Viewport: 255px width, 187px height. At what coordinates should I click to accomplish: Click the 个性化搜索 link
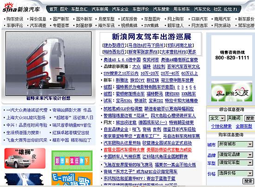click(x=221, y=126)
